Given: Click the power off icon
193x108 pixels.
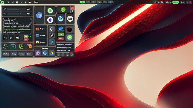Looking at the screenshot, I should coord(72,55).
